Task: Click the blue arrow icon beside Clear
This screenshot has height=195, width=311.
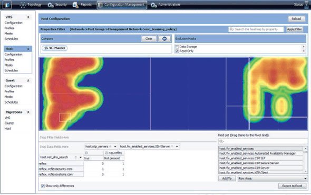Action: click(164, 39)
